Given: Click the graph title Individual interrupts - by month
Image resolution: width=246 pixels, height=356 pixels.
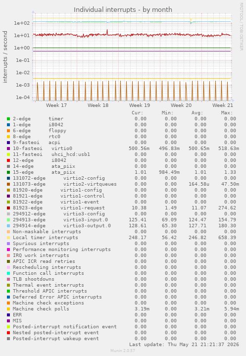Looking at the screenshot, I should point(123,10).
